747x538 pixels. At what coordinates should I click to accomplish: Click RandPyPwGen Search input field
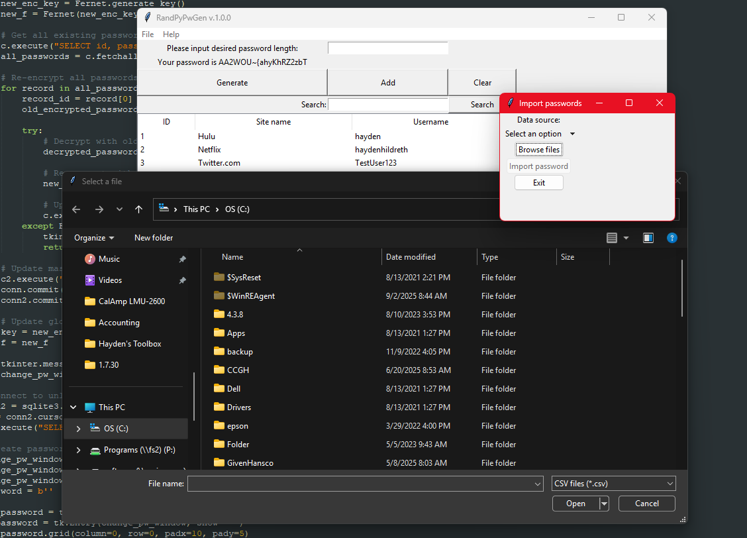(x=388, y=105)
